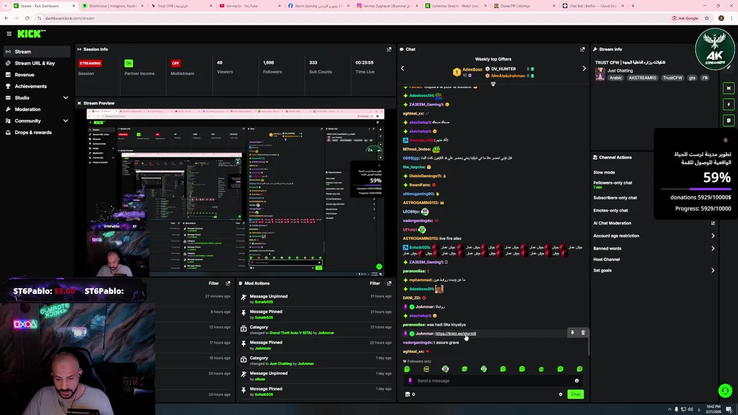Delete the JoAmmar linktr.ee message

[583, 333]
